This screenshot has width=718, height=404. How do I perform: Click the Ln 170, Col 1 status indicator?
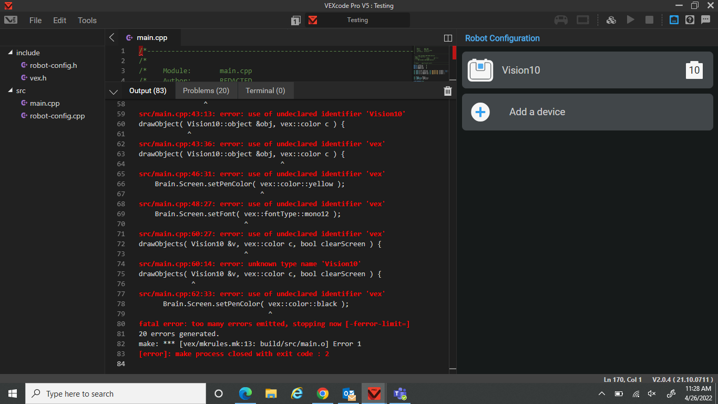623,379
